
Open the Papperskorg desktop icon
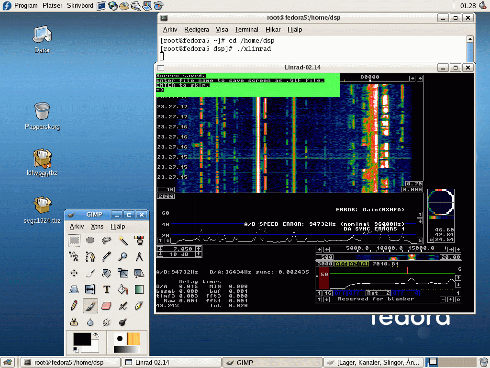click(x=42, y=116)
